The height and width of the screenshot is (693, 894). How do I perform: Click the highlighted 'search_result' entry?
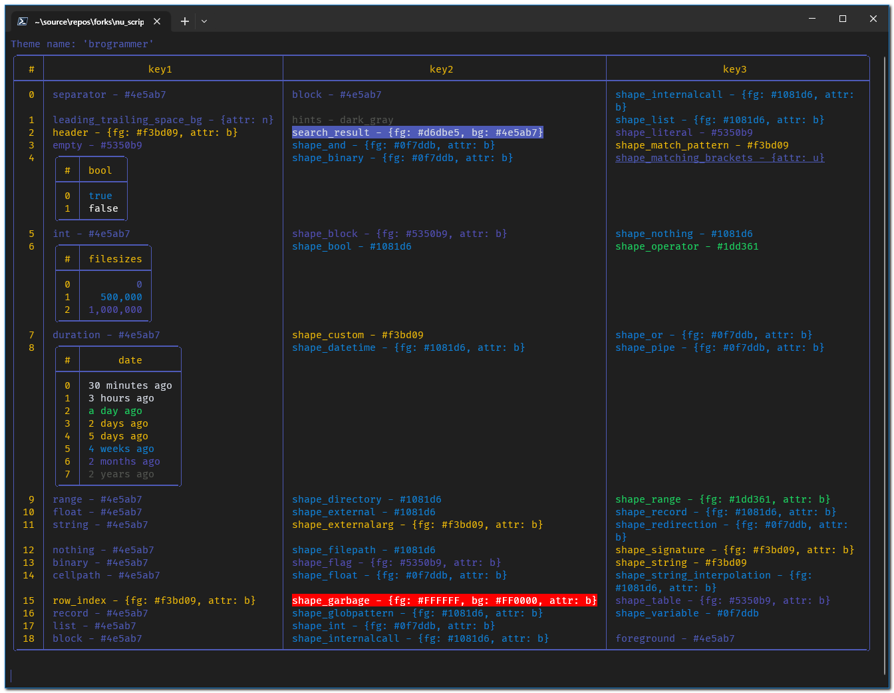coord(418,132)
